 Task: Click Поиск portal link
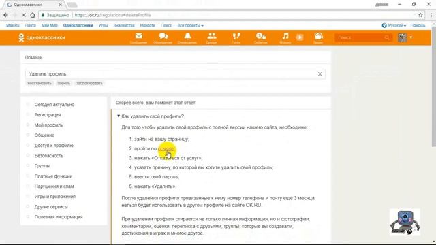(x=166, y=25)
